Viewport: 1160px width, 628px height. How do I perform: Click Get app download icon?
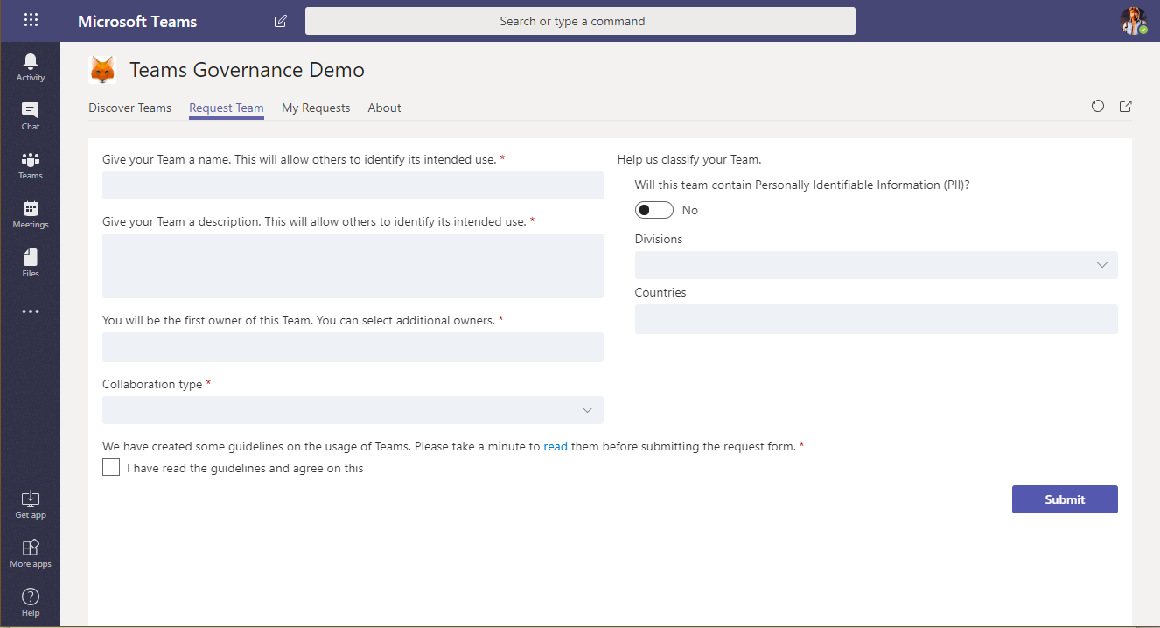(31, 505)
